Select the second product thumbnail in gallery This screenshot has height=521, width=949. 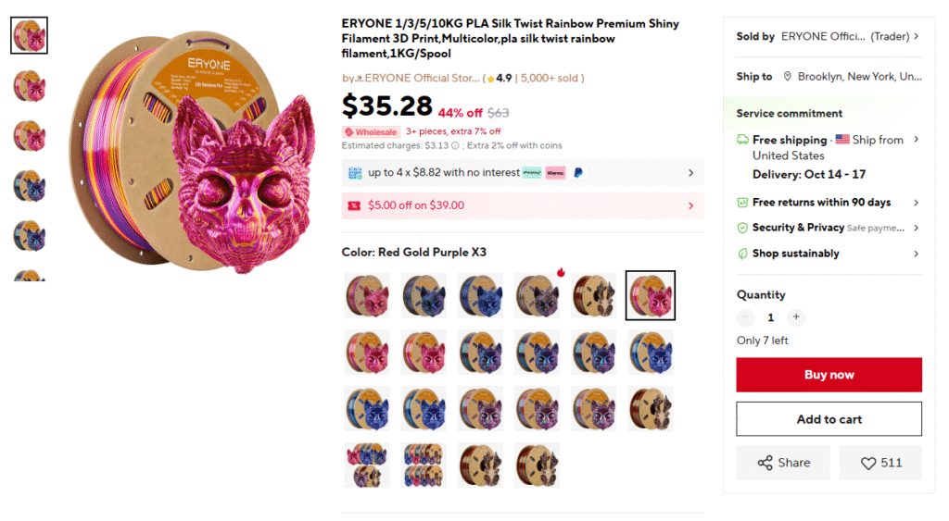click(29, 86)
